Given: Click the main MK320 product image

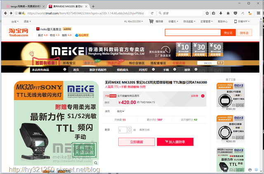Looking at the screenshot, I should click(56, 123).
